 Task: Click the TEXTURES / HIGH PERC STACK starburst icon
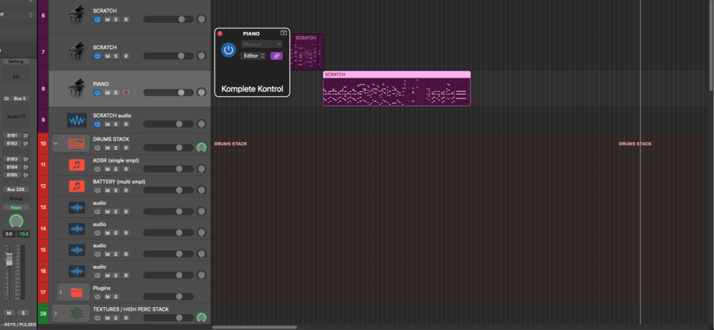(x=76, y=313)
